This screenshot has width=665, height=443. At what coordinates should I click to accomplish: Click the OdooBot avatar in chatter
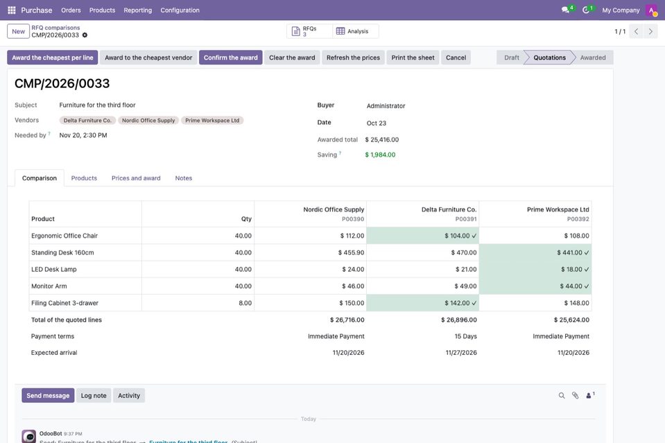(29, 436)
